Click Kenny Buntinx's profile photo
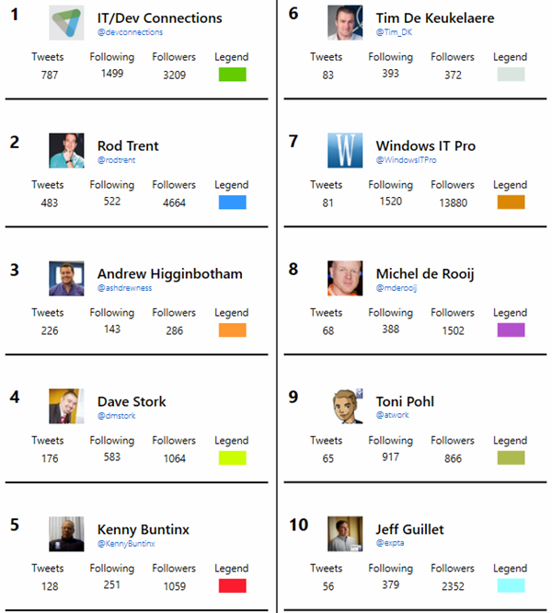Viewport: 552px width, 613px height. 66,534
